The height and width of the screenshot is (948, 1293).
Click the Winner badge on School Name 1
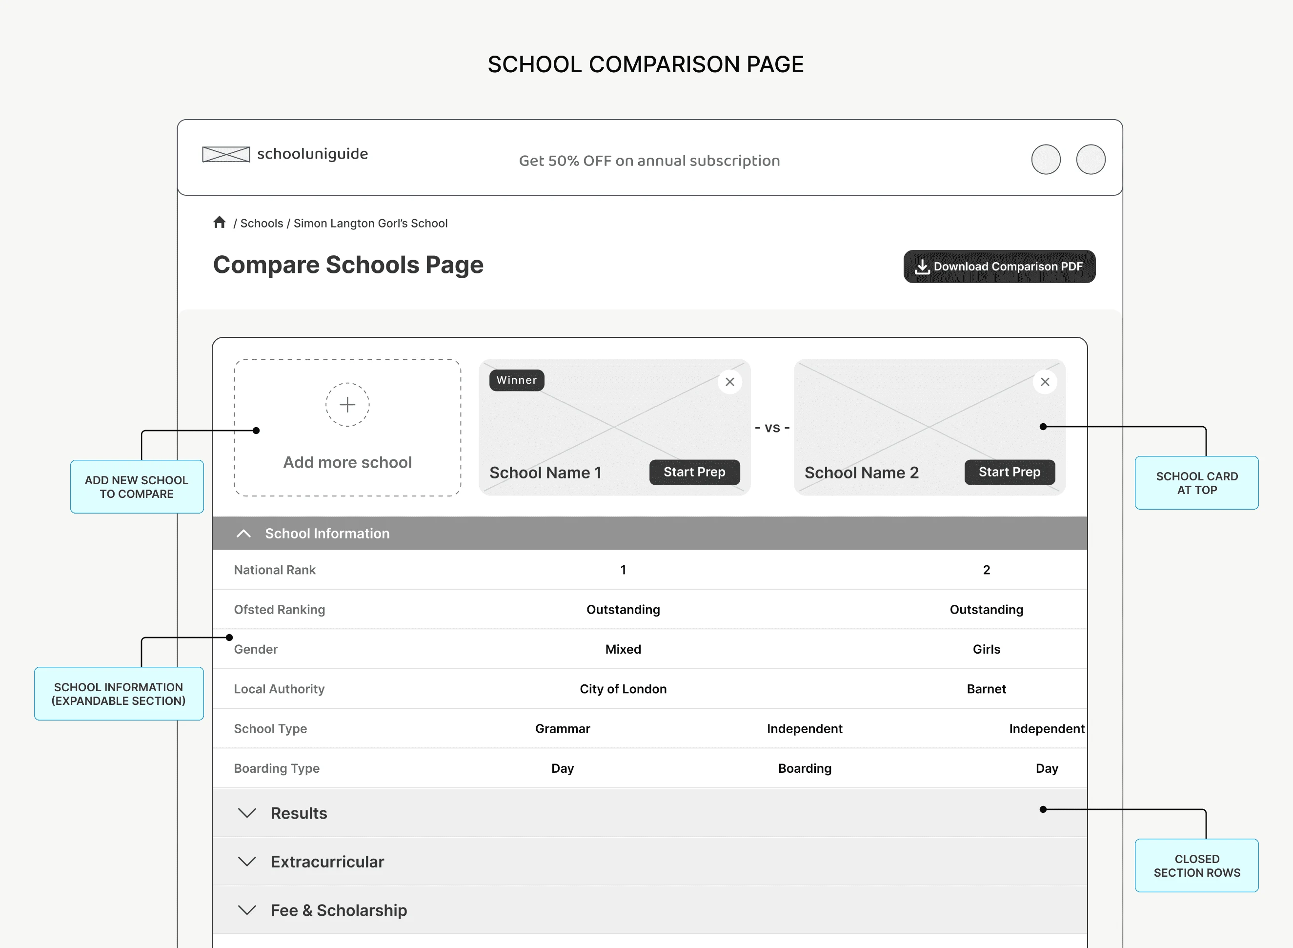(x=516, y=380)
